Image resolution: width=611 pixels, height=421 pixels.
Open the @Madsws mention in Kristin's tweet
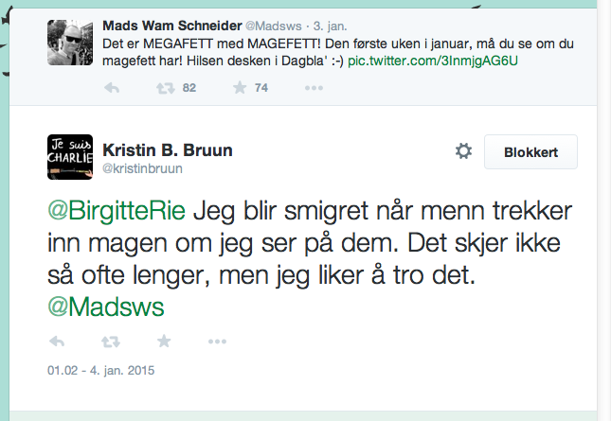pyautogui.click(x=106, y=307)
